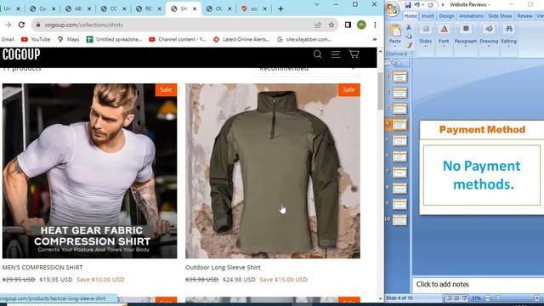The height and width of the screenshot is (306, 544).
Task: Open the COGOUP shopping cart
Action: (354, 54)
